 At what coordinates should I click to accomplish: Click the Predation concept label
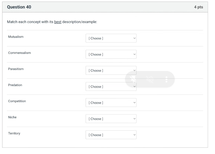[15, 85]
